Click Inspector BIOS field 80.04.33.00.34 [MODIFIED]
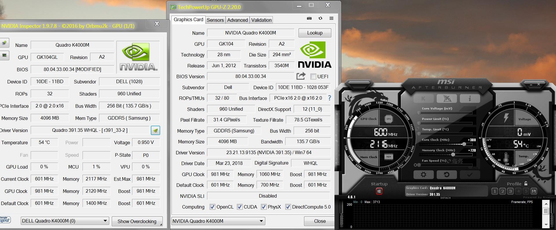Screen dimensions: 556x230 [x=72, y=69]
